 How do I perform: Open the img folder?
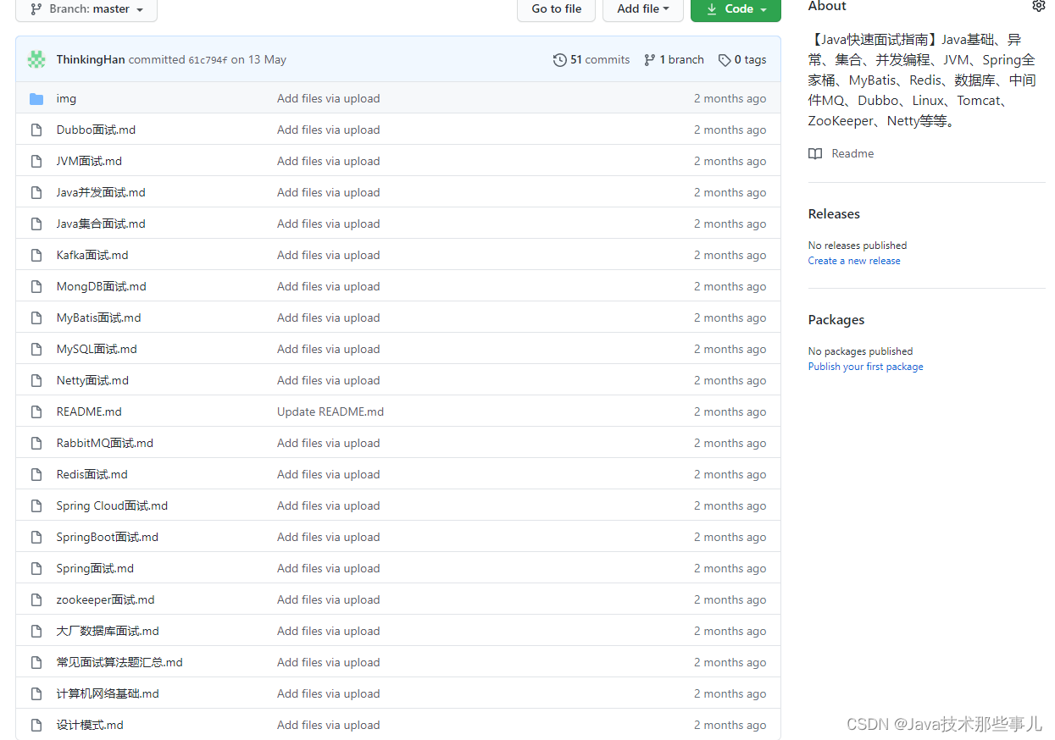pyautogui.click(x=66, y=98)
